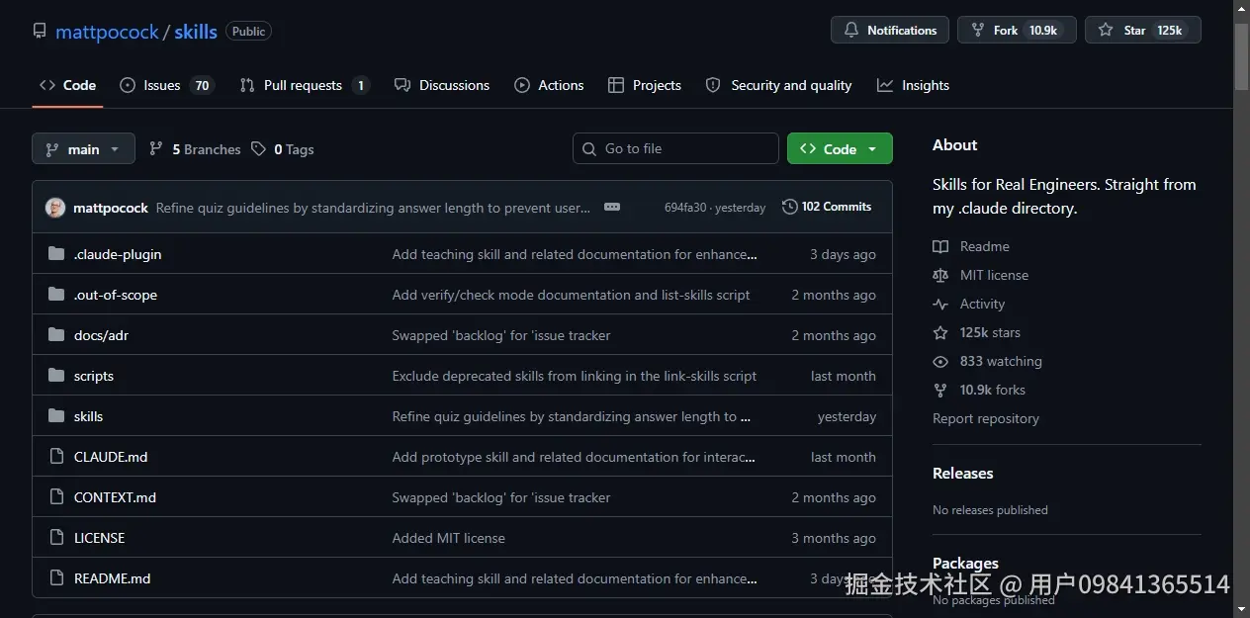Open the Releases heading link

[x=962, y=473]
